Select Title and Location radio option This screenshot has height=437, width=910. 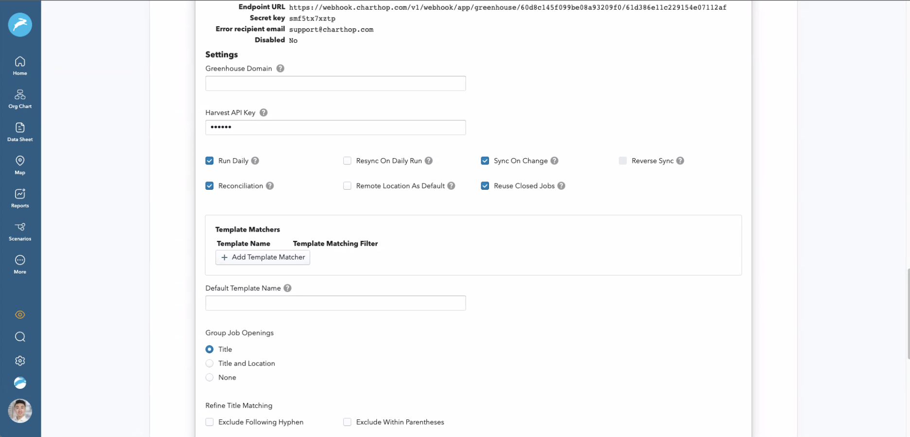click(210, 364)
